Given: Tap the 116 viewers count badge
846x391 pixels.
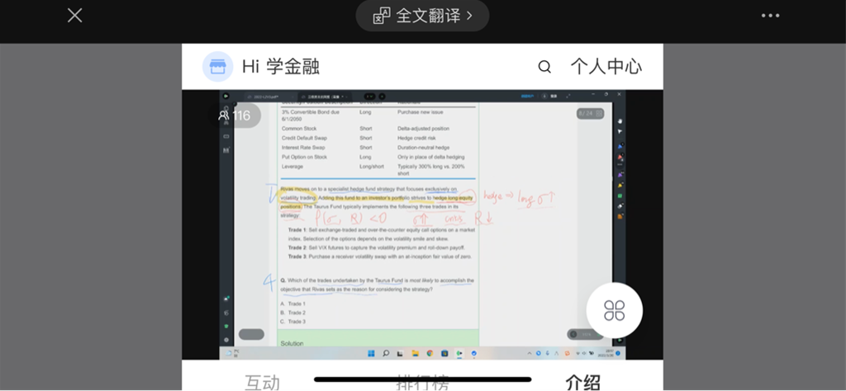Looking at the screenshot, I should pyautogui.click(x=235, y=115).
